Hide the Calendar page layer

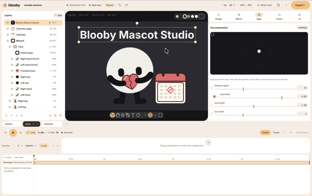[8, 29]
